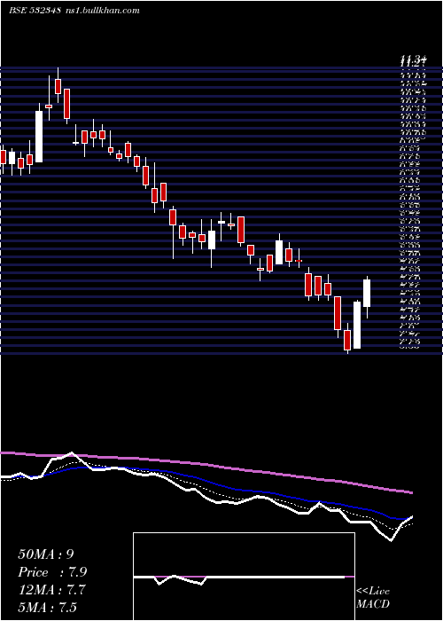Click inside the MACD indicator box

tap(244, 577)
